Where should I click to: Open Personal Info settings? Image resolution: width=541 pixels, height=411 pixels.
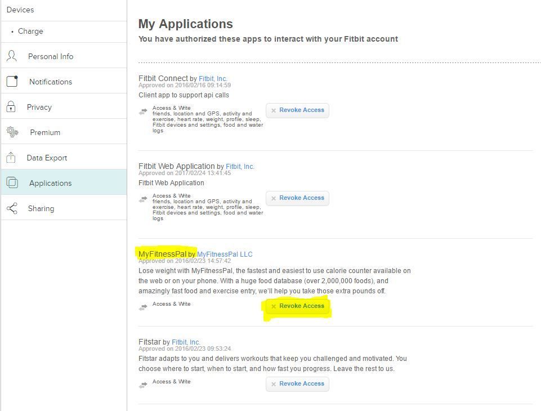point(64,56)
